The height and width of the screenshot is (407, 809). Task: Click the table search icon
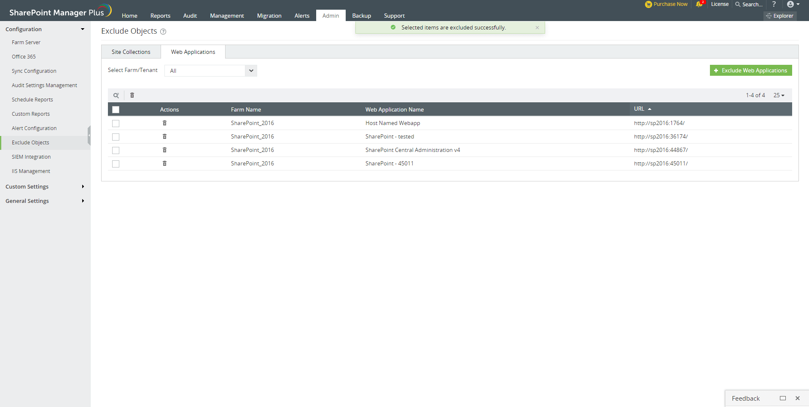point(116,96)
